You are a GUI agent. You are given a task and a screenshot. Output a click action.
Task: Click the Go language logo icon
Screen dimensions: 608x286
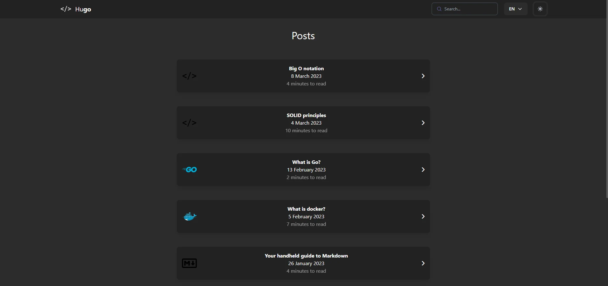point(189,170)
